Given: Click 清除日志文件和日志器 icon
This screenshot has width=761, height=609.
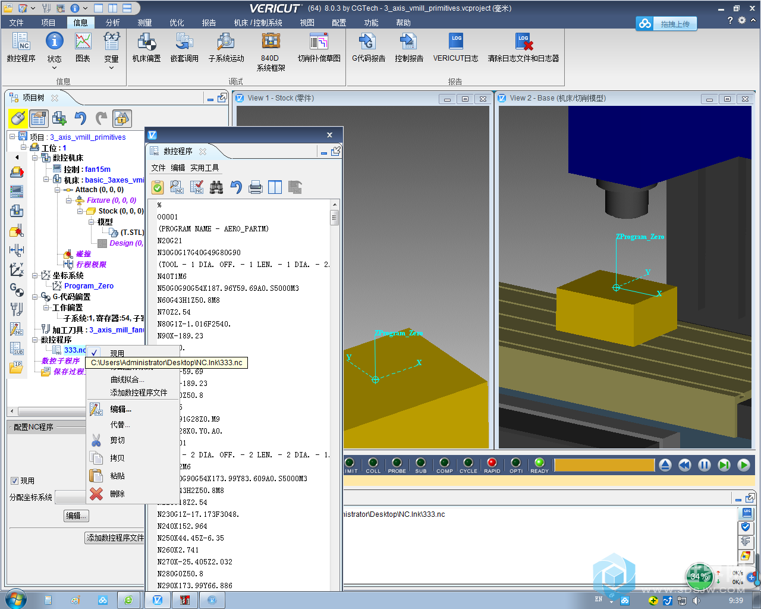Looking at the screenshot, I should click(x=523, y=47).
